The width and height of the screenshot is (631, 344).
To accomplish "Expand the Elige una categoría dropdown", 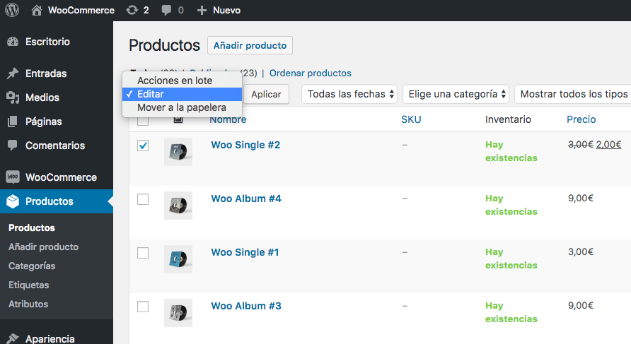I will coord(456,94).
